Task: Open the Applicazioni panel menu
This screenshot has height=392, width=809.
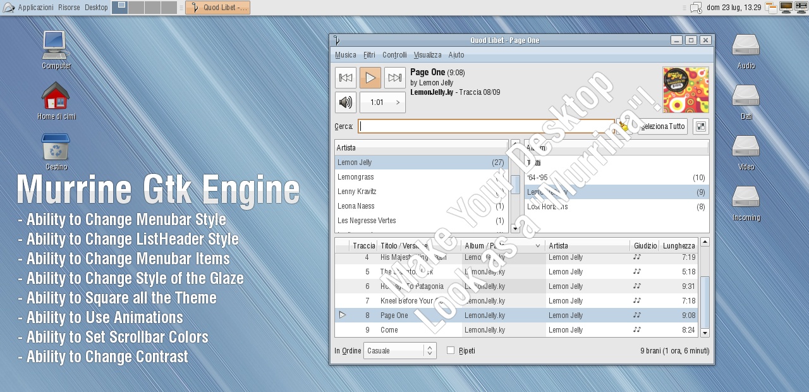Action: pyautogui.click(x=35, y=8)
